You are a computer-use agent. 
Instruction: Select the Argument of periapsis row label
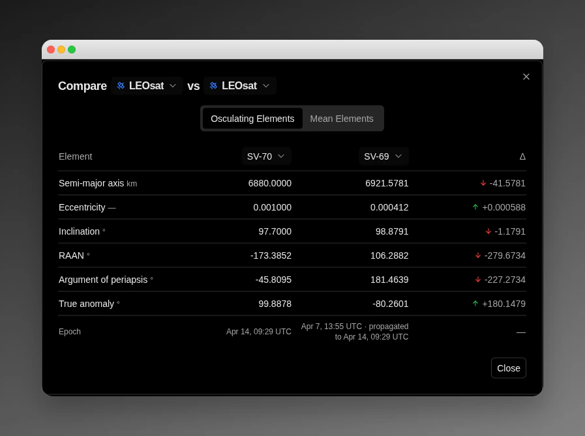(103, 280)
